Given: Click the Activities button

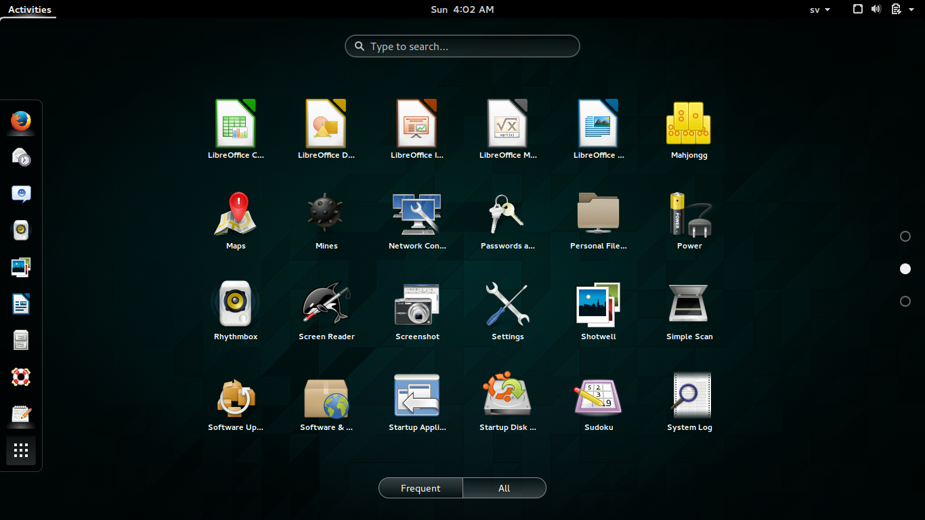Looking at the screenshot, I should 30,9.
